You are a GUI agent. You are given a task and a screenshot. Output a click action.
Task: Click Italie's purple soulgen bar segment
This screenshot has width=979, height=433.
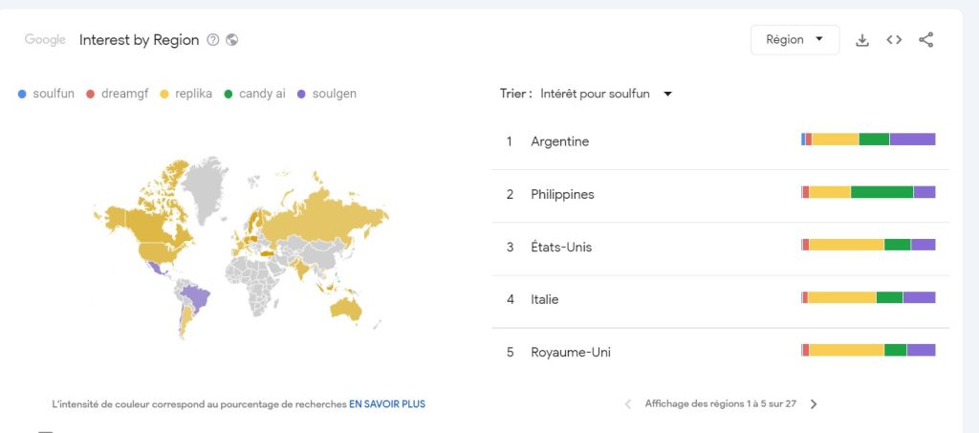point(919,297)
